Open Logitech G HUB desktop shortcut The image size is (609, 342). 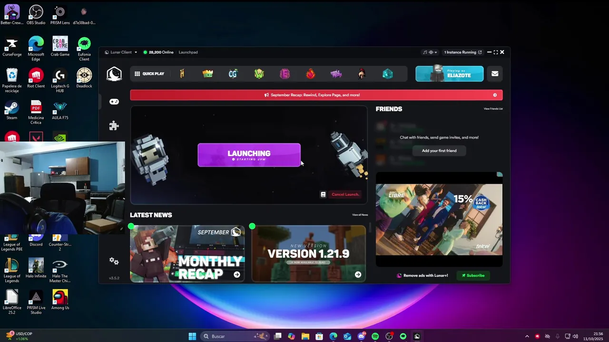point(60,81)
